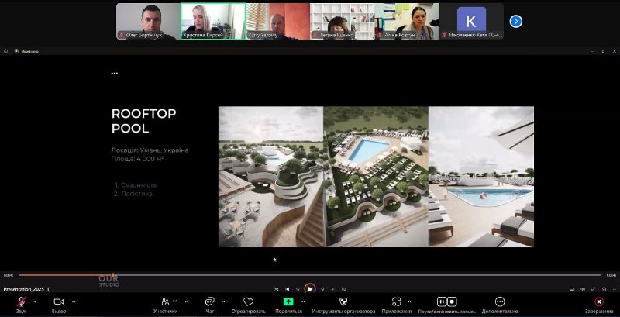Click the three-dot icon at the slide top
The image size is (620, 317).
pos(115,73)
